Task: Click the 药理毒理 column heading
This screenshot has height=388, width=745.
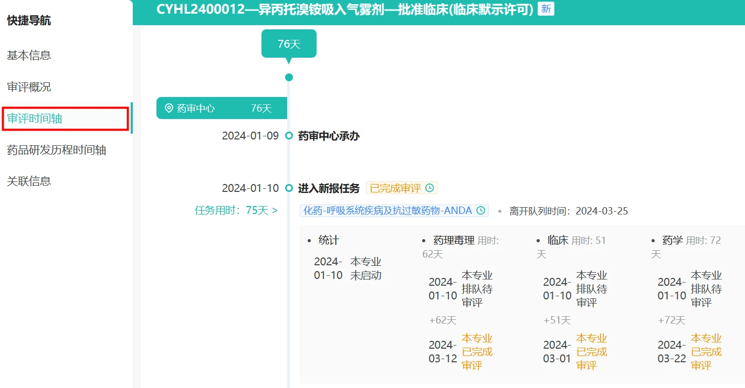Action: coord(454,240)
